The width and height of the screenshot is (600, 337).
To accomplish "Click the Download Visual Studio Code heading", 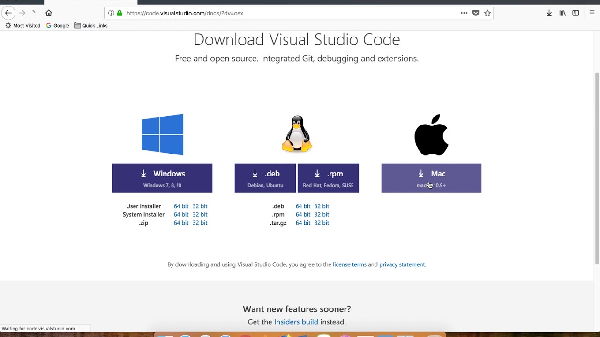I will pyautogui.click(x=297, y=40).
